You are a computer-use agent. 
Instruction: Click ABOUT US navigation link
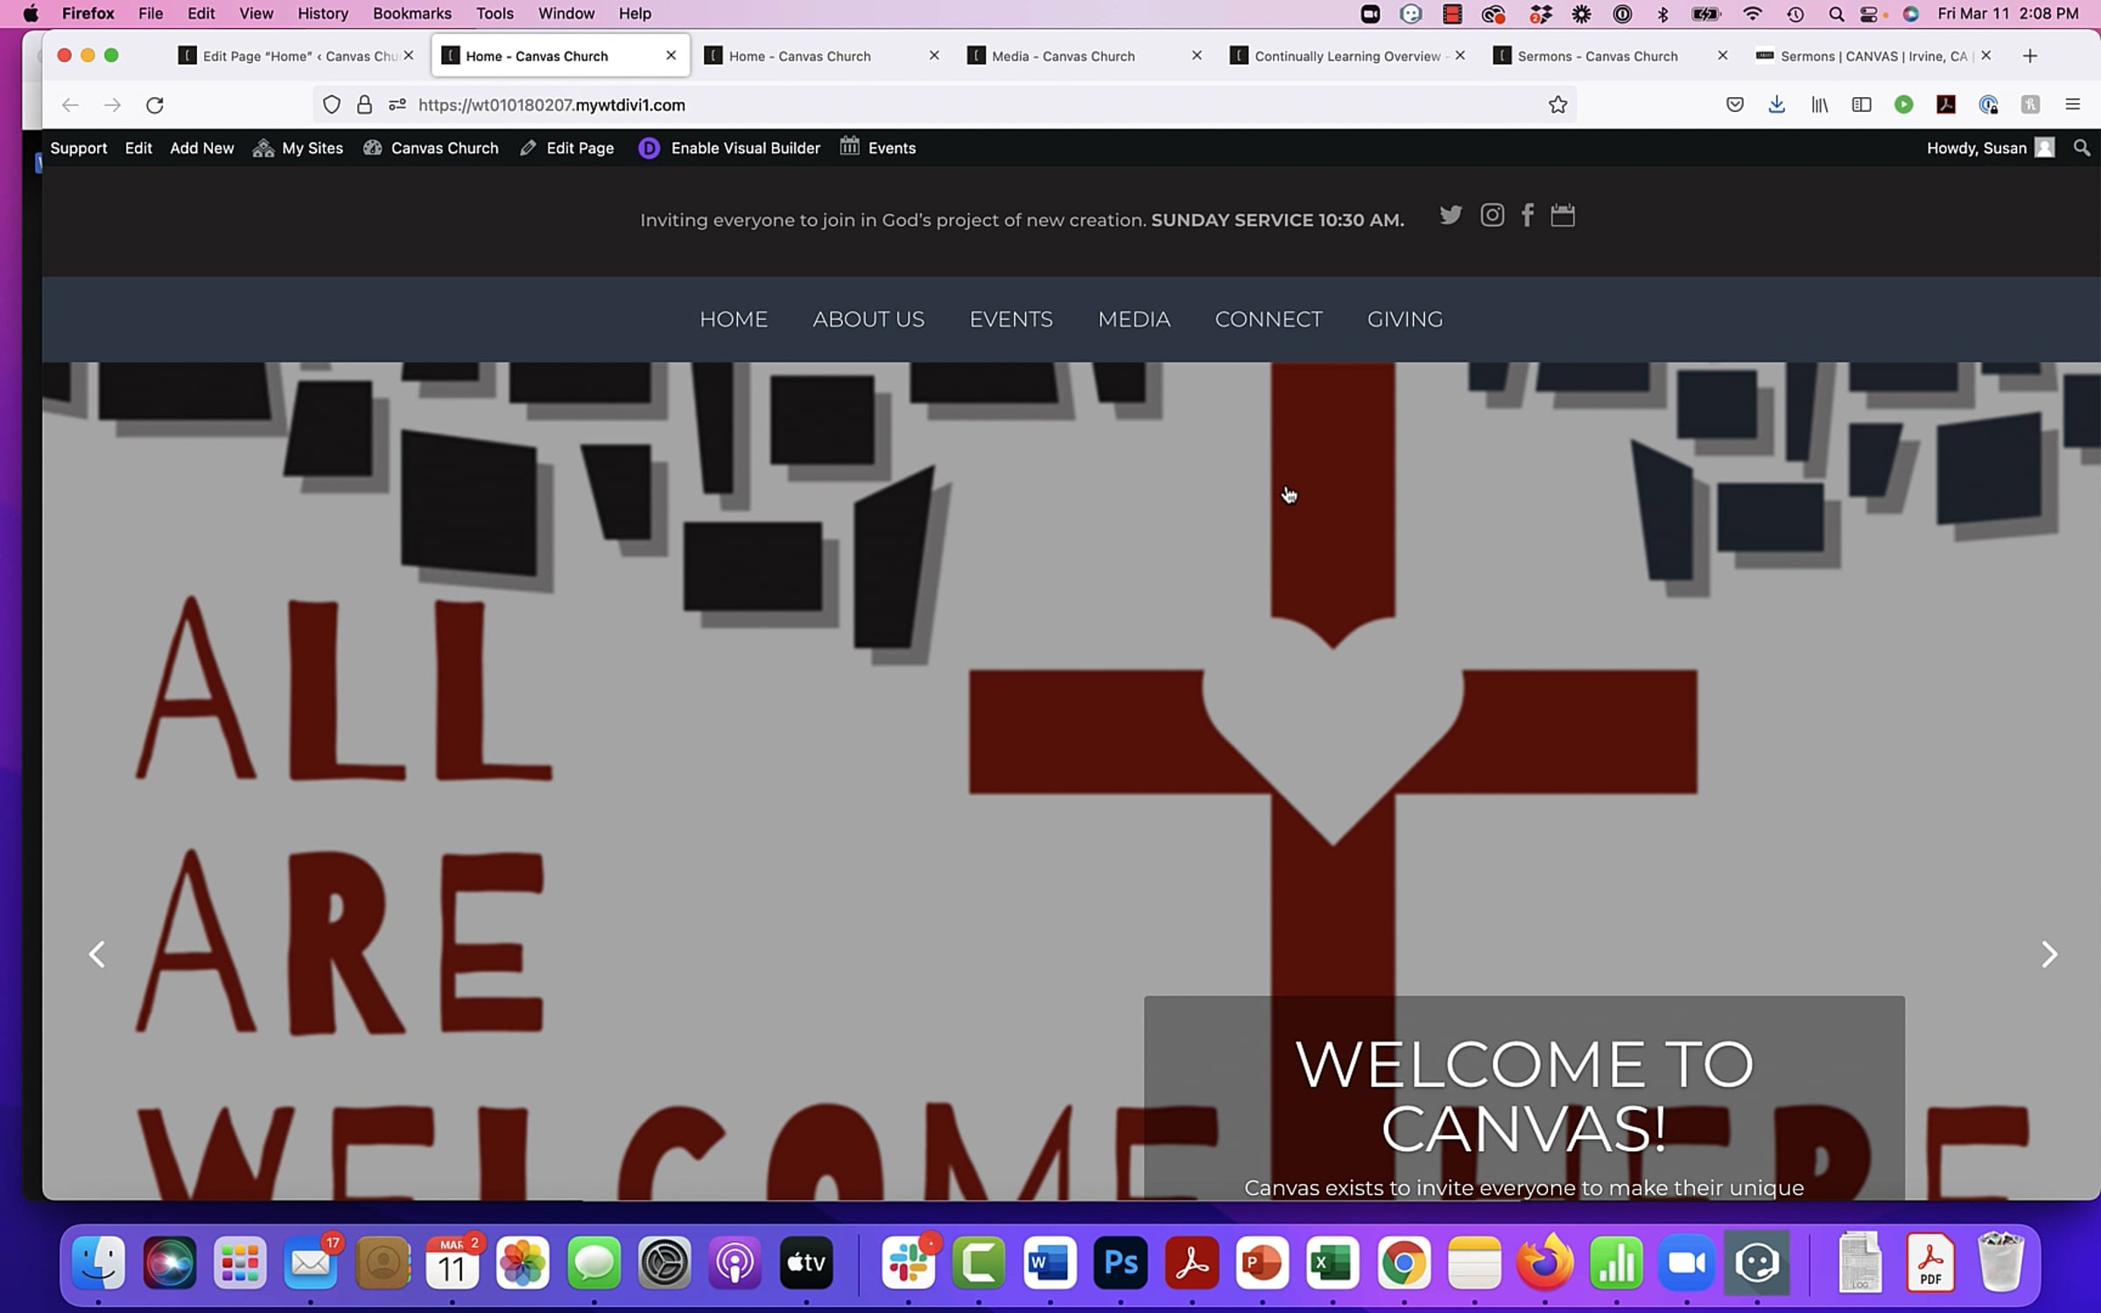[x=868, y=319]
